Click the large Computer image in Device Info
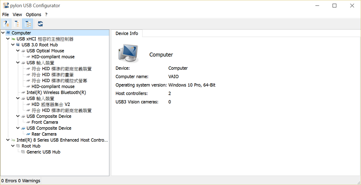The width and height of the screenshot is (361, 185). click(128, 54)
